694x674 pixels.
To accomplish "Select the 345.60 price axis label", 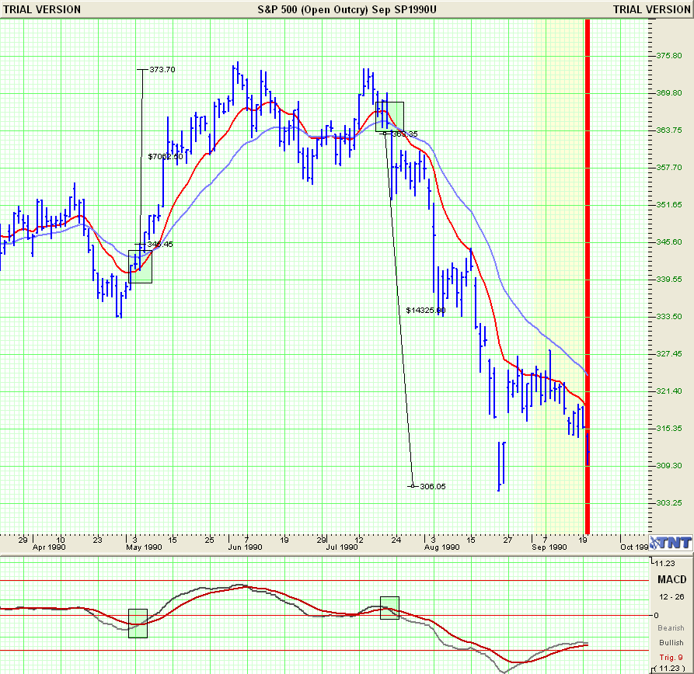I will point(669,242).
